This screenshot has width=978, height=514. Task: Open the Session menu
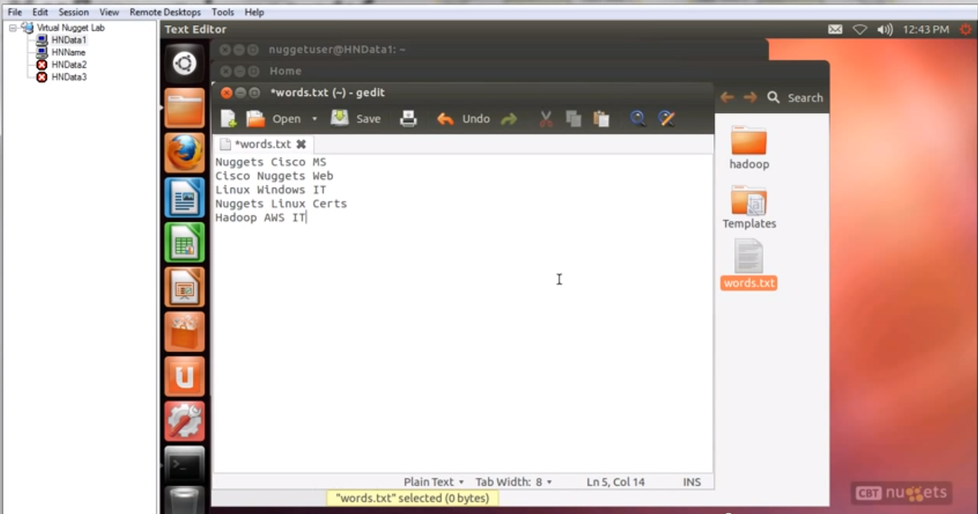(x=73, y=12)
